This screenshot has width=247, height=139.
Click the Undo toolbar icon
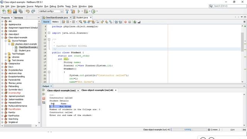tap(28, 11)
